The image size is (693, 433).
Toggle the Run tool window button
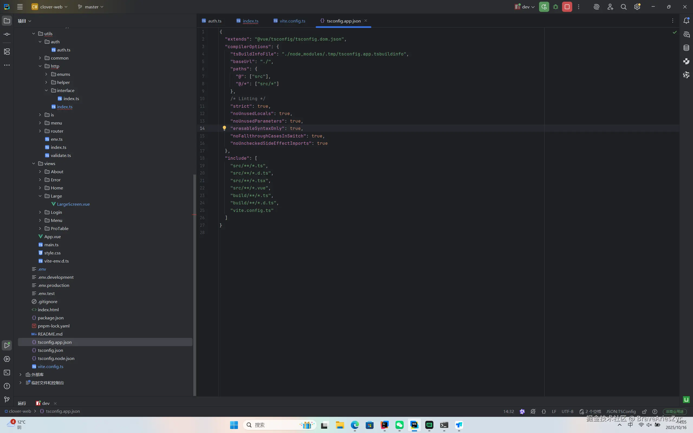(x=7, y=345)
